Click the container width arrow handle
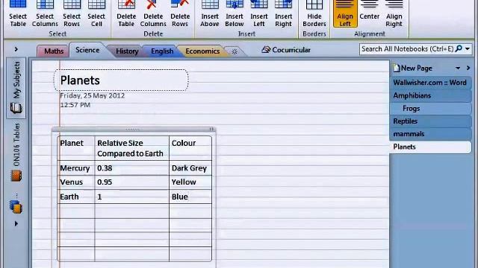The height and width of the screenshot is (268, 478). (x=212, y=130)
